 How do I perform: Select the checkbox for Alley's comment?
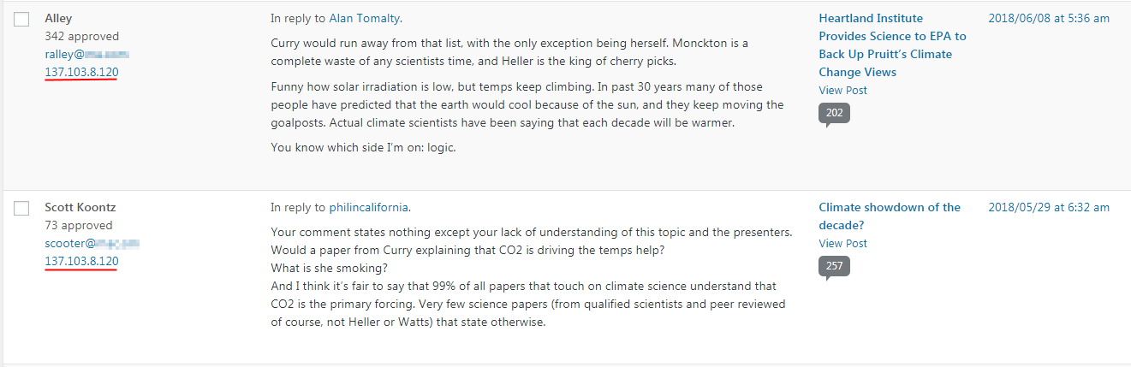point(22,19)
